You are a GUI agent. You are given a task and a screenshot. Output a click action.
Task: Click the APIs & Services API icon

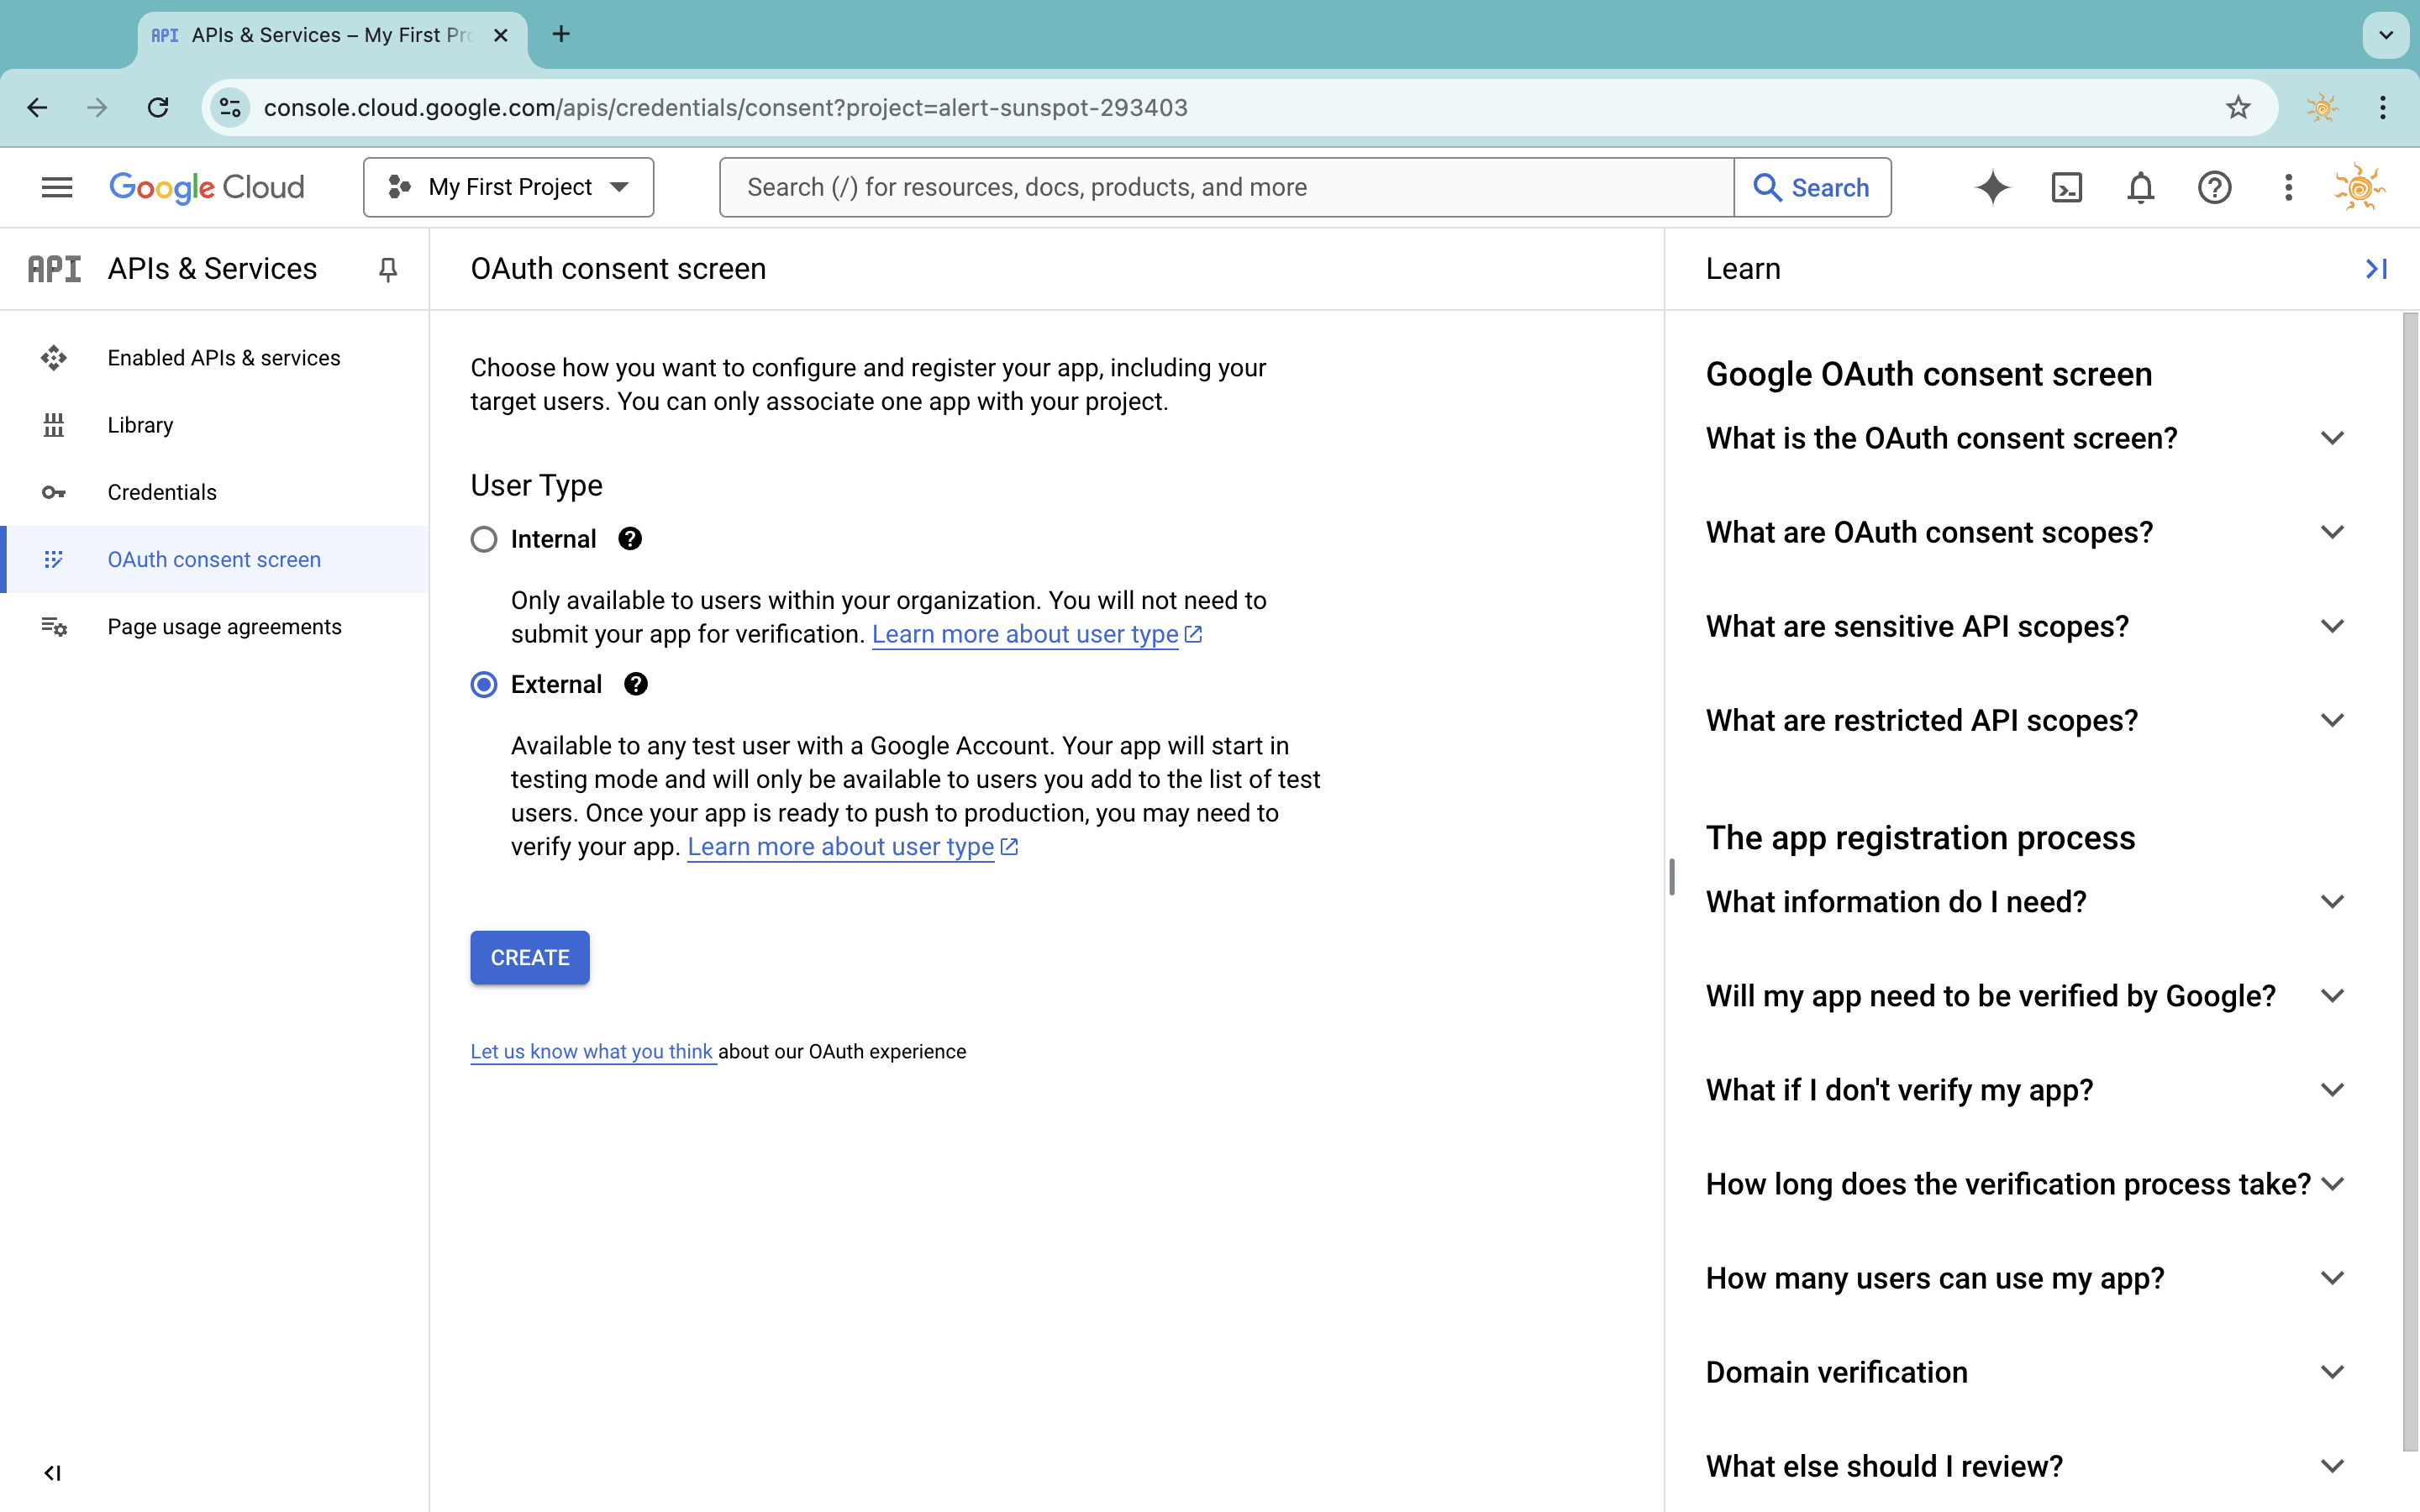point(52,268)
